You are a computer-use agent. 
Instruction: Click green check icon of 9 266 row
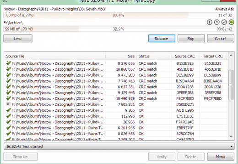point(8,110)
